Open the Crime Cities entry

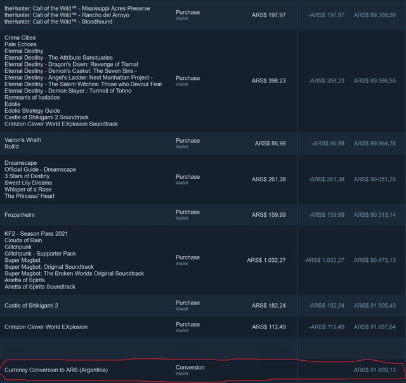tap(20, 38)
